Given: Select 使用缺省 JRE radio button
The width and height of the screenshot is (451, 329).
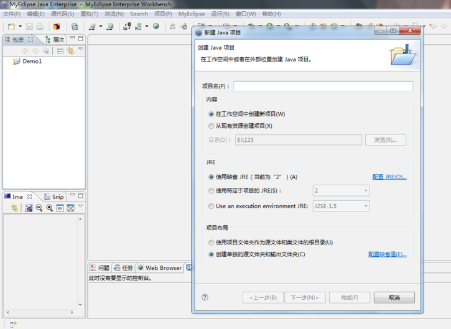Looking at the screenshot, I should pyautogui.click(x=211, y=177).
